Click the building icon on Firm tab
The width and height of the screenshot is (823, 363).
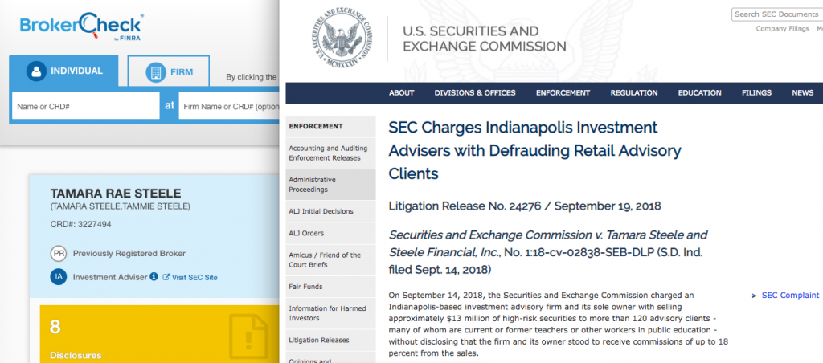(155, 71)
